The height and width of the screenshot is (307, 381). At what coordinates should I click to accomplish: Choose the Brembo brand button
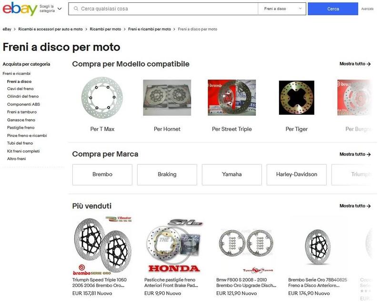pos(102,174)
